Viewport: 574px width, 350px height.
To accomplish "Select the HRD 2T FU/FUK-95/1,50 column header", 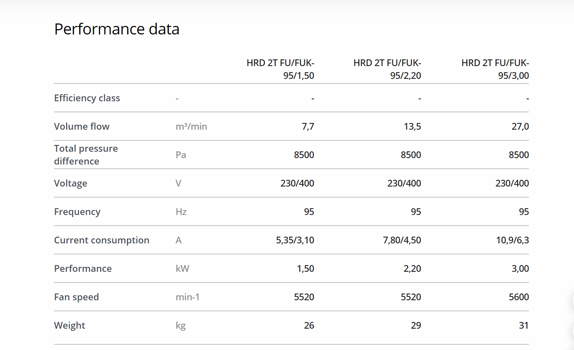I will 280,69.
